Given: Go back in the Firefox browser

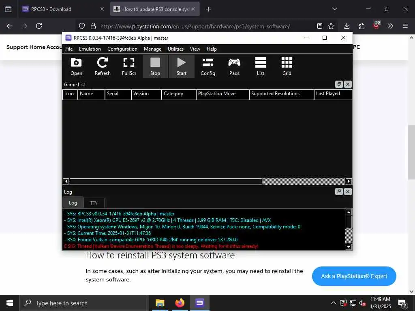Looking at the screenshot, I should coord(10,26).
